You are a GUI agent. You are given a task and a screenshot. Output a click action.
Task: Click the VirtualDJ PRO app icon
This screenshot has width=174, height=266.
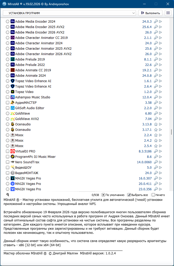[x=13, y=151]
